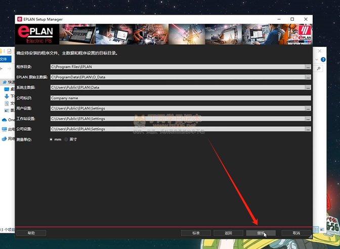This screenshot has width=340, height=249.
Task: Click the 取消 (Cancel) button
Action: click(x=296, y=233)
